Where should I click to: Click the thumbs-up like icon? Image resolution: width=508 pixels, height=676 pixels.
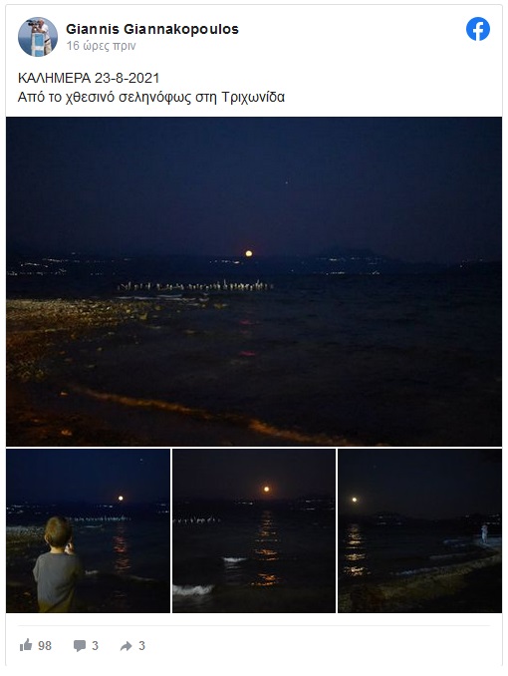click(x=26, y=645)
